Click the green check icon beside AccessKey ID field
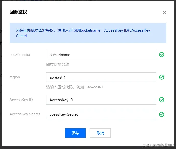The height and width of the screenshot is (149, 176). tap(162, 100)
